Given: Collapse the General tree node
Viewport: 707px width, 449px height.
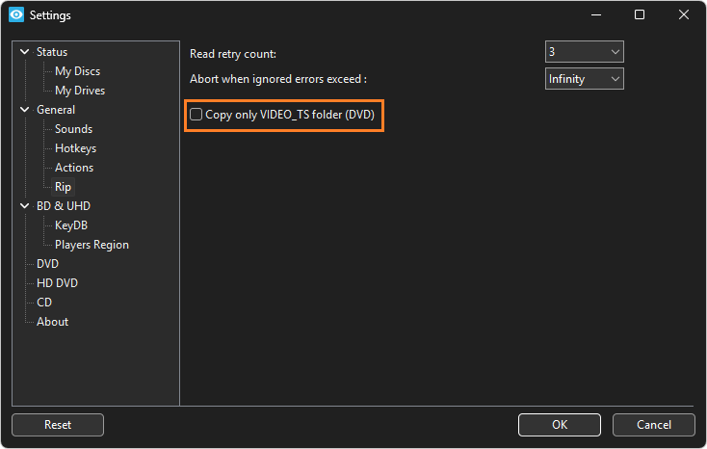Looking at the screenshot, I should 25,110.
